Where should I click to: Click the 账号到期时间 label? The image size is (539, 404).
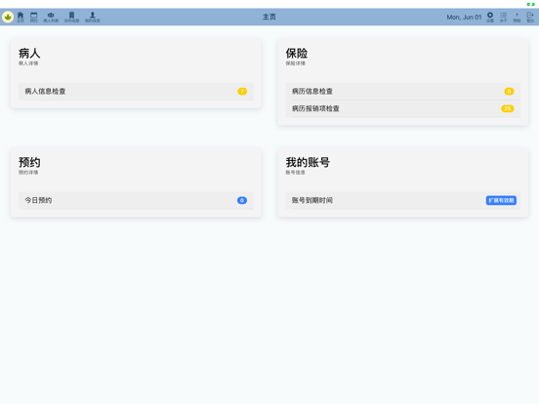click(x=312, y=200)
